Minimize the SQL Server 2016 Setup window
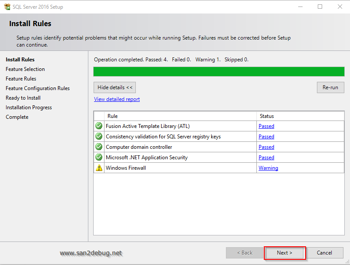 pyautogui.click(x=300, y=7)
